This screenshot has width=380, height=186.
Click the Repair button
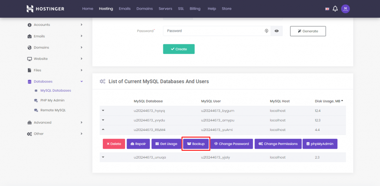coord(138,144)
